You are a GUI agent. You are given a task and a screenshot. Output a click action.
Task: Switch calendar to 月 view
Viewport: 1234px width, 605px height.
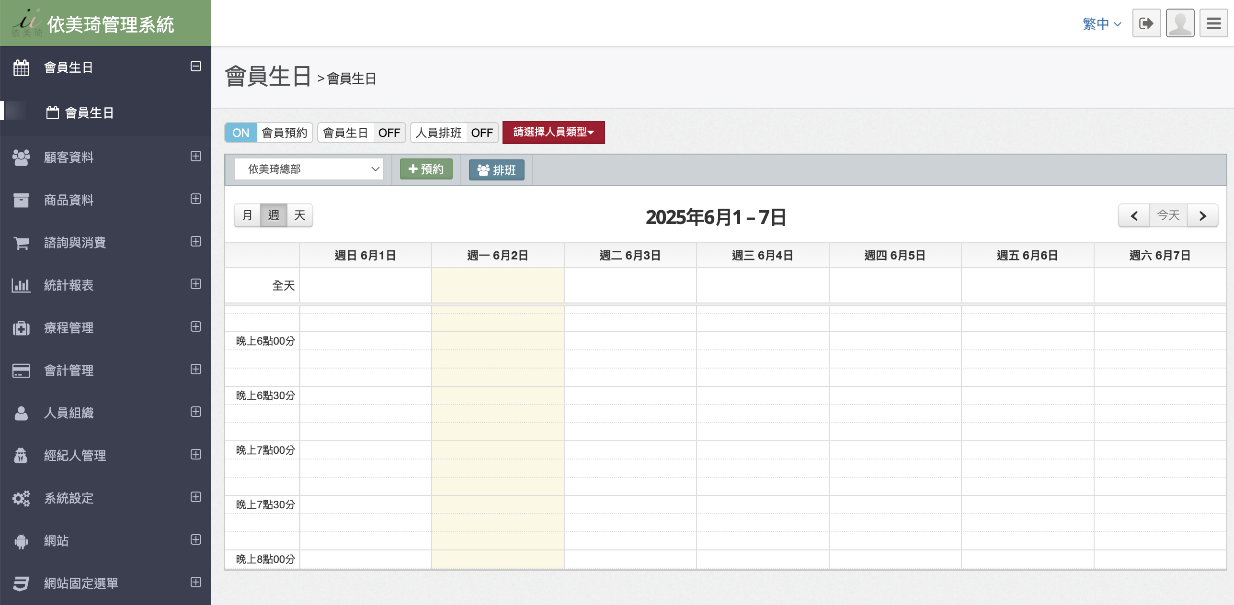pyautogui.click(x=247, y=215)
